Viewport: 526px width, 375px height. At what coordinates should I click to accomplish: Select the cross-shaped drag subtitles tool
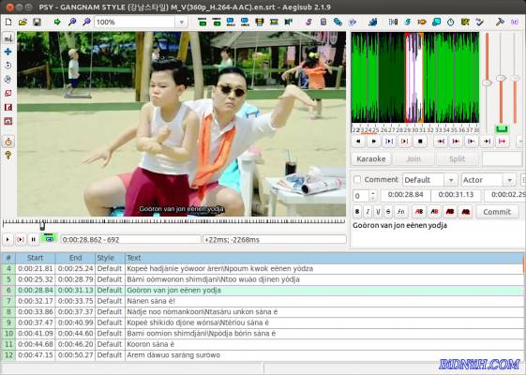coord(8,52)
